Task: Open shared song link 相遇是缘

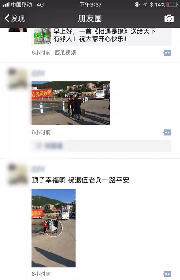Action: click(x=104, y=35)
